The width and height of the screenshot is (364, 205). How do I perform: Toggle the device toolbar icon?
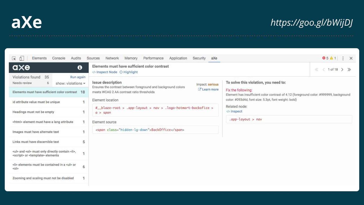click(22, 58)
